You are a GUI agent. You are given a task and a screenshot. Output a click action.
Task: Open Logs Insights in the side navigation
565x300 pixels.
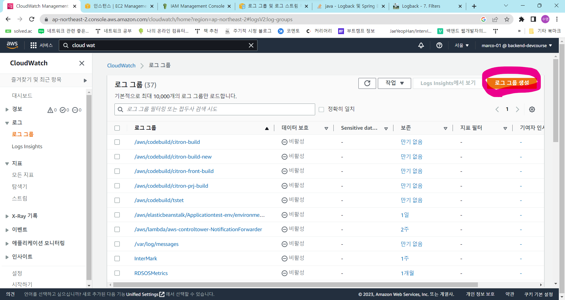click(27, 146)
